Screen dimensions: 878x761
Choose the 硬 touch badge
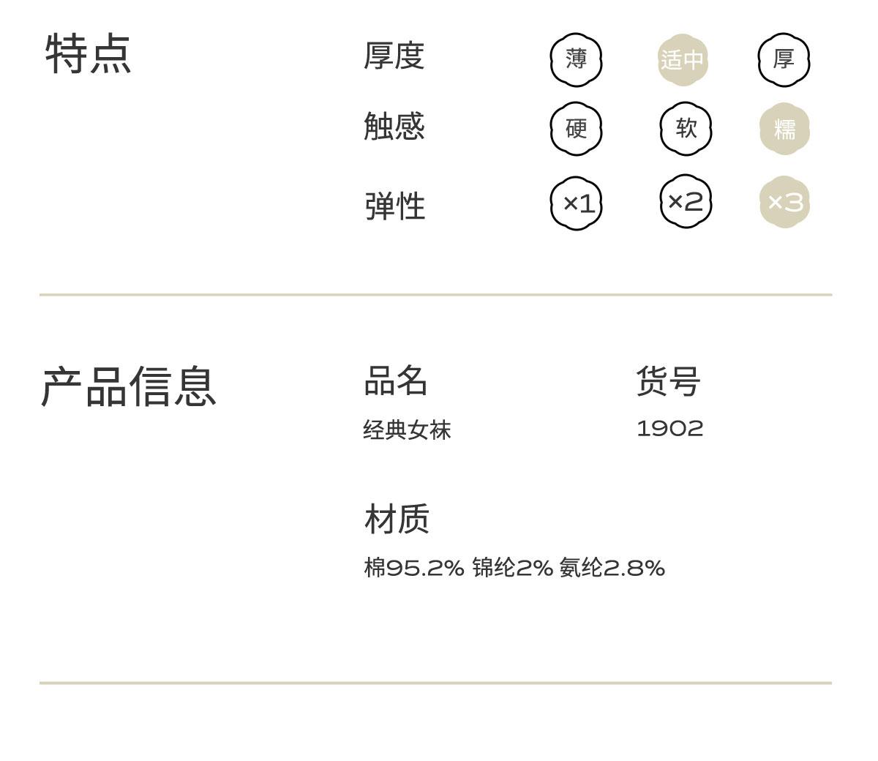pyautogui.click(x=576, y=129)
